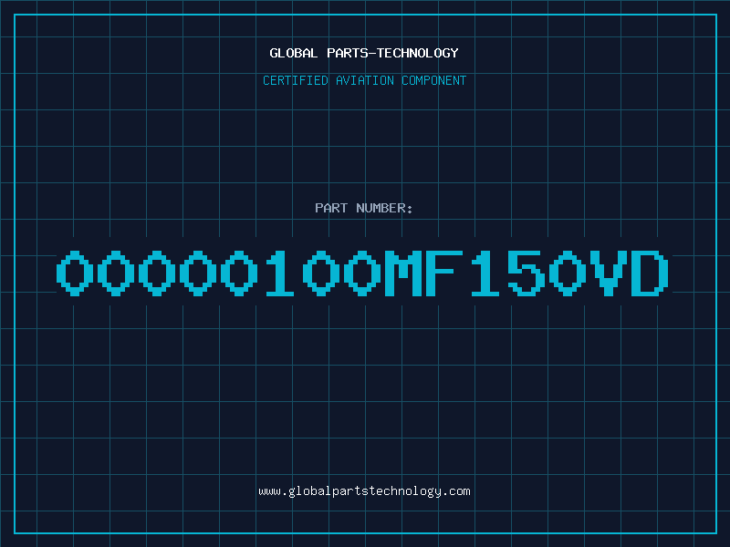Viewport: 730px width, 547px height.
Task: Click the digit 1 before letter M's zeros
Action: [280, 273]
